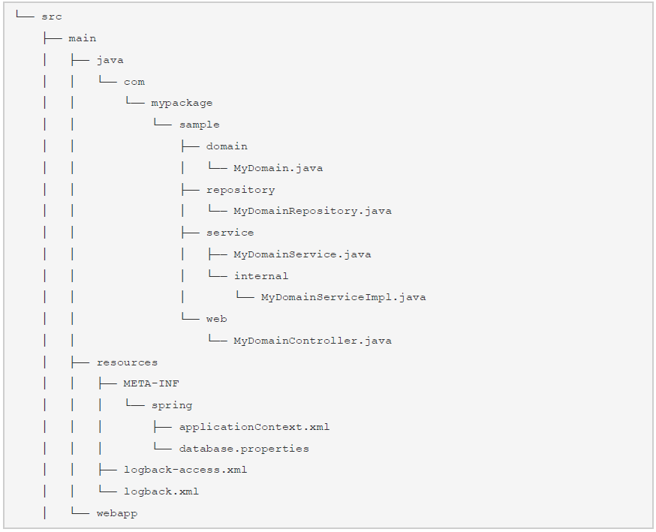
Task: Select the java folder
Action: tap(110, 60)
